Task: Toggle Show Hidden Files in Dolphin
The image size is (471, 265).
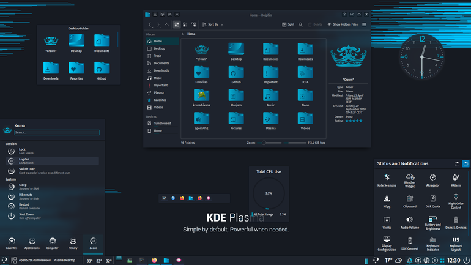Action: (x=343, y=24)
